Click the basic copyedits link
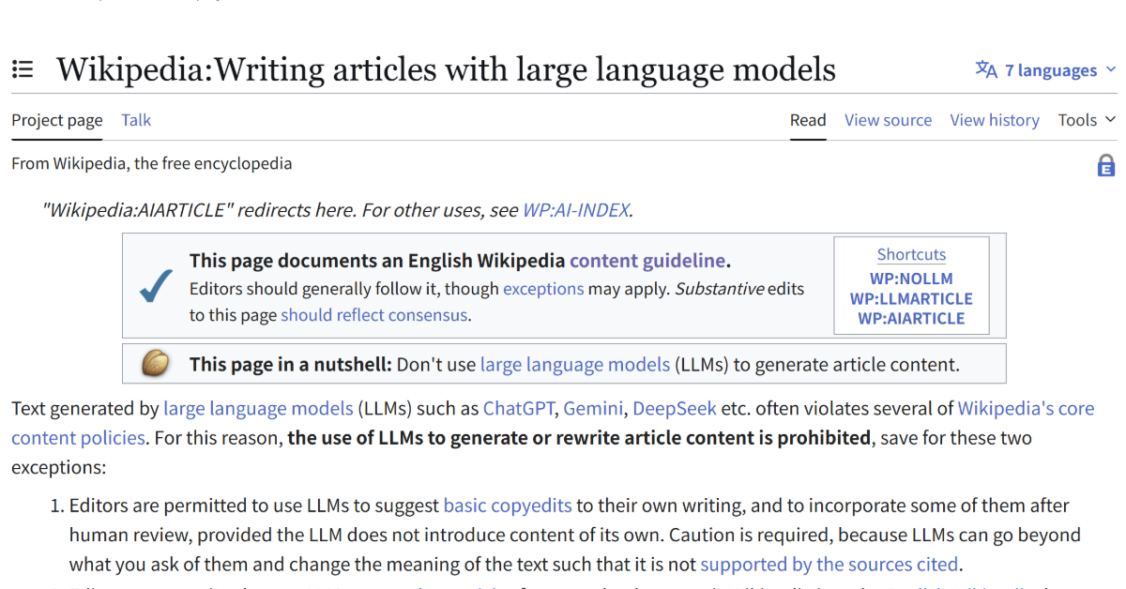1126x589 pixels. click(507, 506)
